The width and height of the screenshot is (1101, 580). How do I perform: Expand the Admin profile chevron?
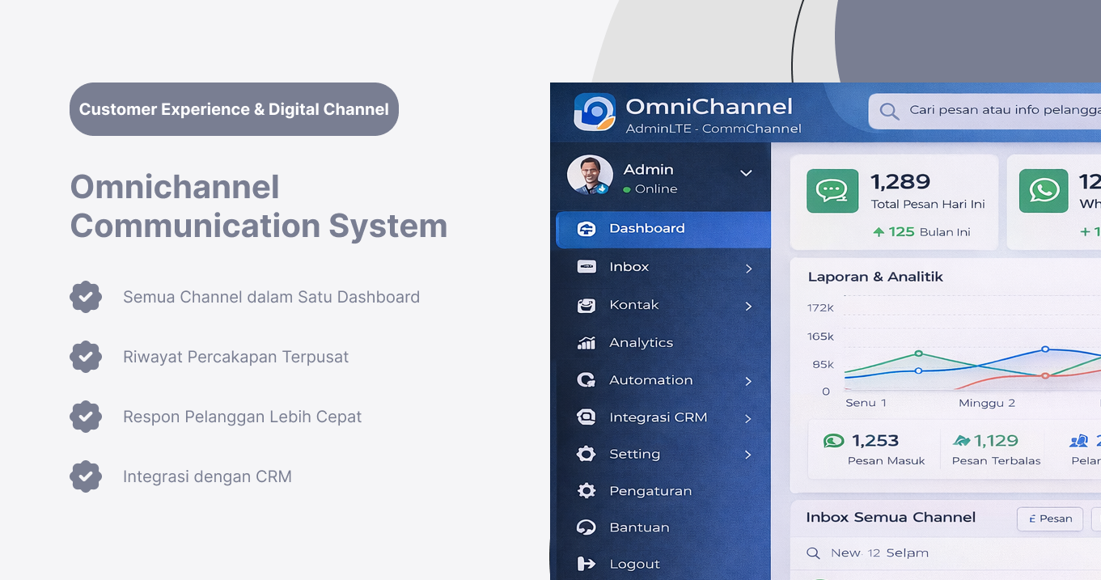pyautogui.click(x=746, y=174)
